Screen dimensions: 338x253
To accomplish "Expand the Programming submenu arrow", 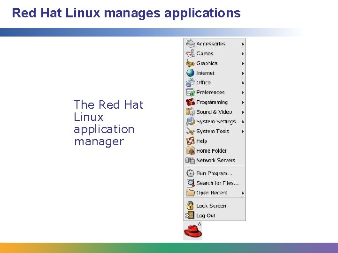I will tap(243, 103).
